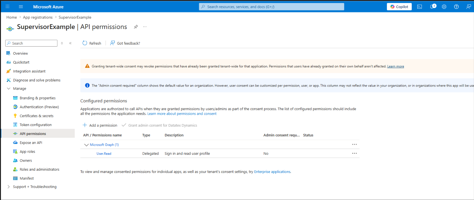The image size is (474, 200).
Task: Open the notifications bell
Action: coord(432,7)
